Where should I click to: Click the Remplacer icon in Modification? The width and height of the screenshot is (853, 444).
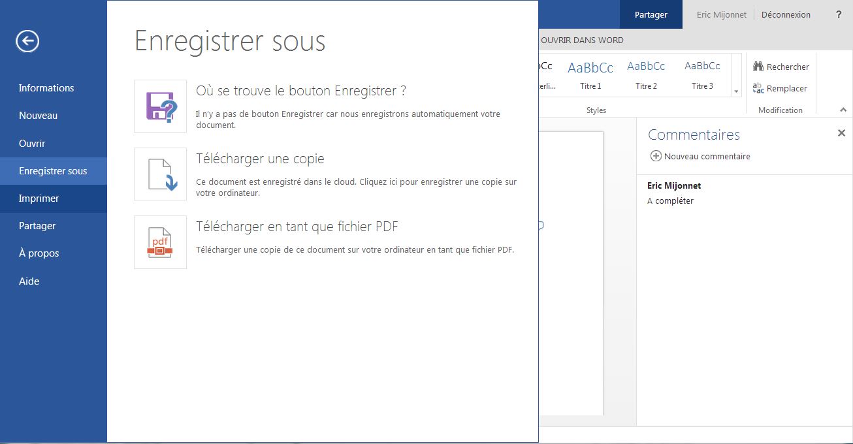pyautogui.click(x=758, y=88)
